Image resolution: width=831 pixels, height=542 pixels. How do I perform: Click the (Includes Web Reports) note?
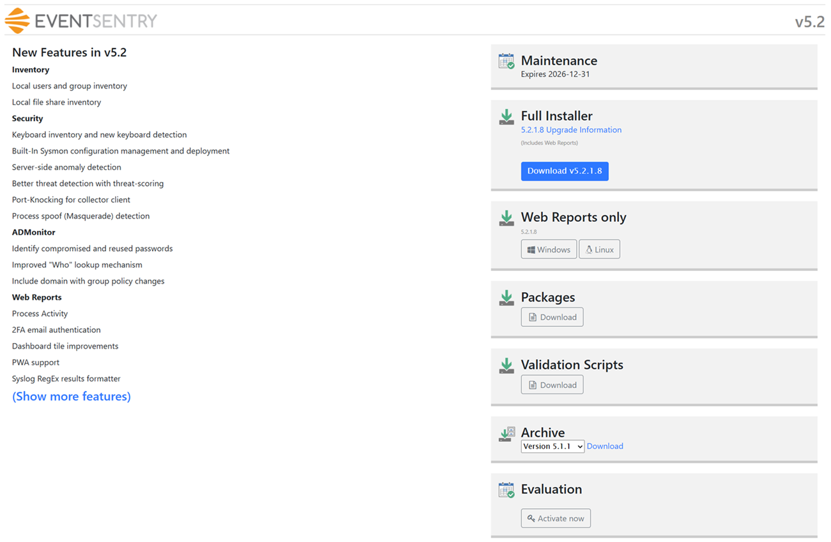(549, 143)
